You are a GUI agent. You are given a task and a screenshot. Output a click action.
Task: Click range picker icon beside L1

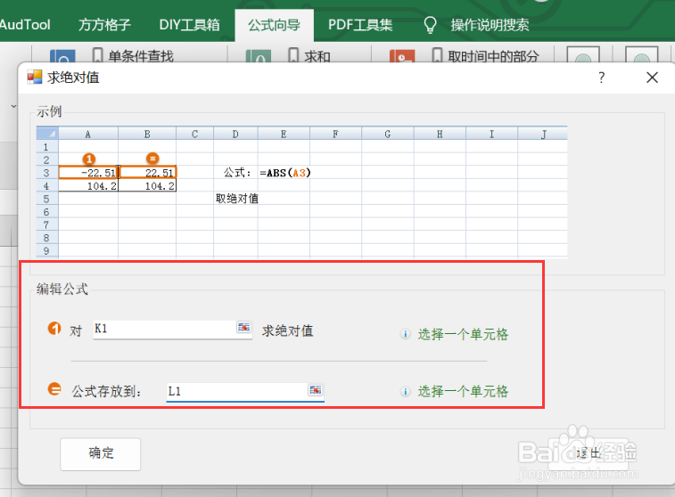pyautogui.click(x=316, y=390)
